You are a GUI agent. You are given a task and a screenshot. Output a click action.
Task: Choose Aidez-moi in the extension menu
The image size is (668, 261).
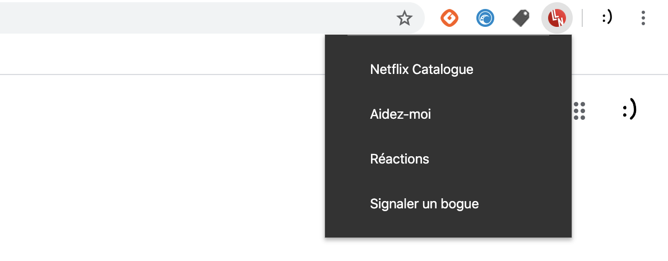[x=400, y=114]
